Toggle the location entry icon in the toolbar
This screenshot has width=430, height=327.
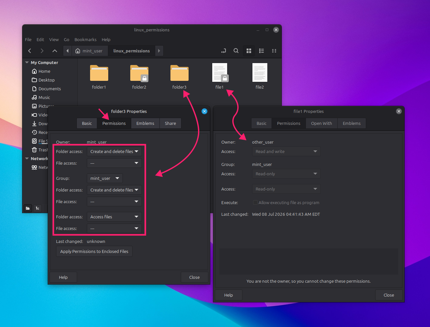[x=224, y=51]
